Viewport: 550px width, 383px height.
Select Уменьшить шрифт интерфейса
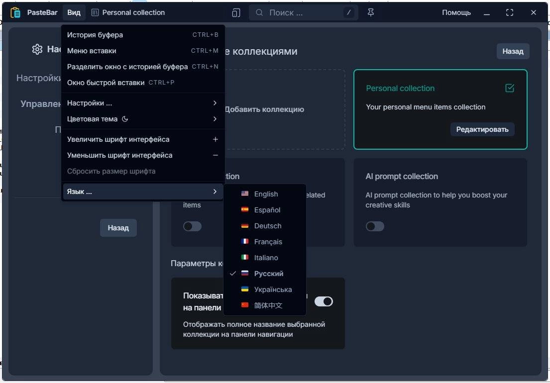coord(143,155)
